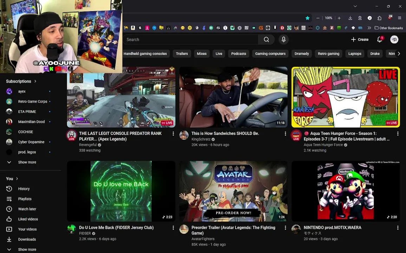Viewport: 406px width, 253px height.
Task: Expand the You section chevron
Action: point(17,179)
